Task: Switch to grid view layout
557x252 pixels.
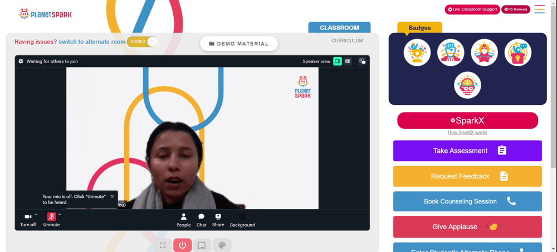Action: (x=348, y=61)
